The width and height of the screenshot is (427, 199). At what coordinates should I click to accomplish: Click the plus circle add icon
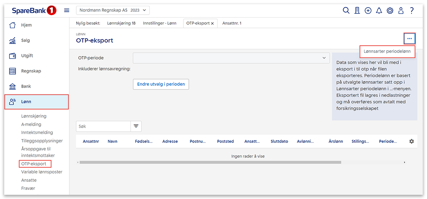pos(368,10)
